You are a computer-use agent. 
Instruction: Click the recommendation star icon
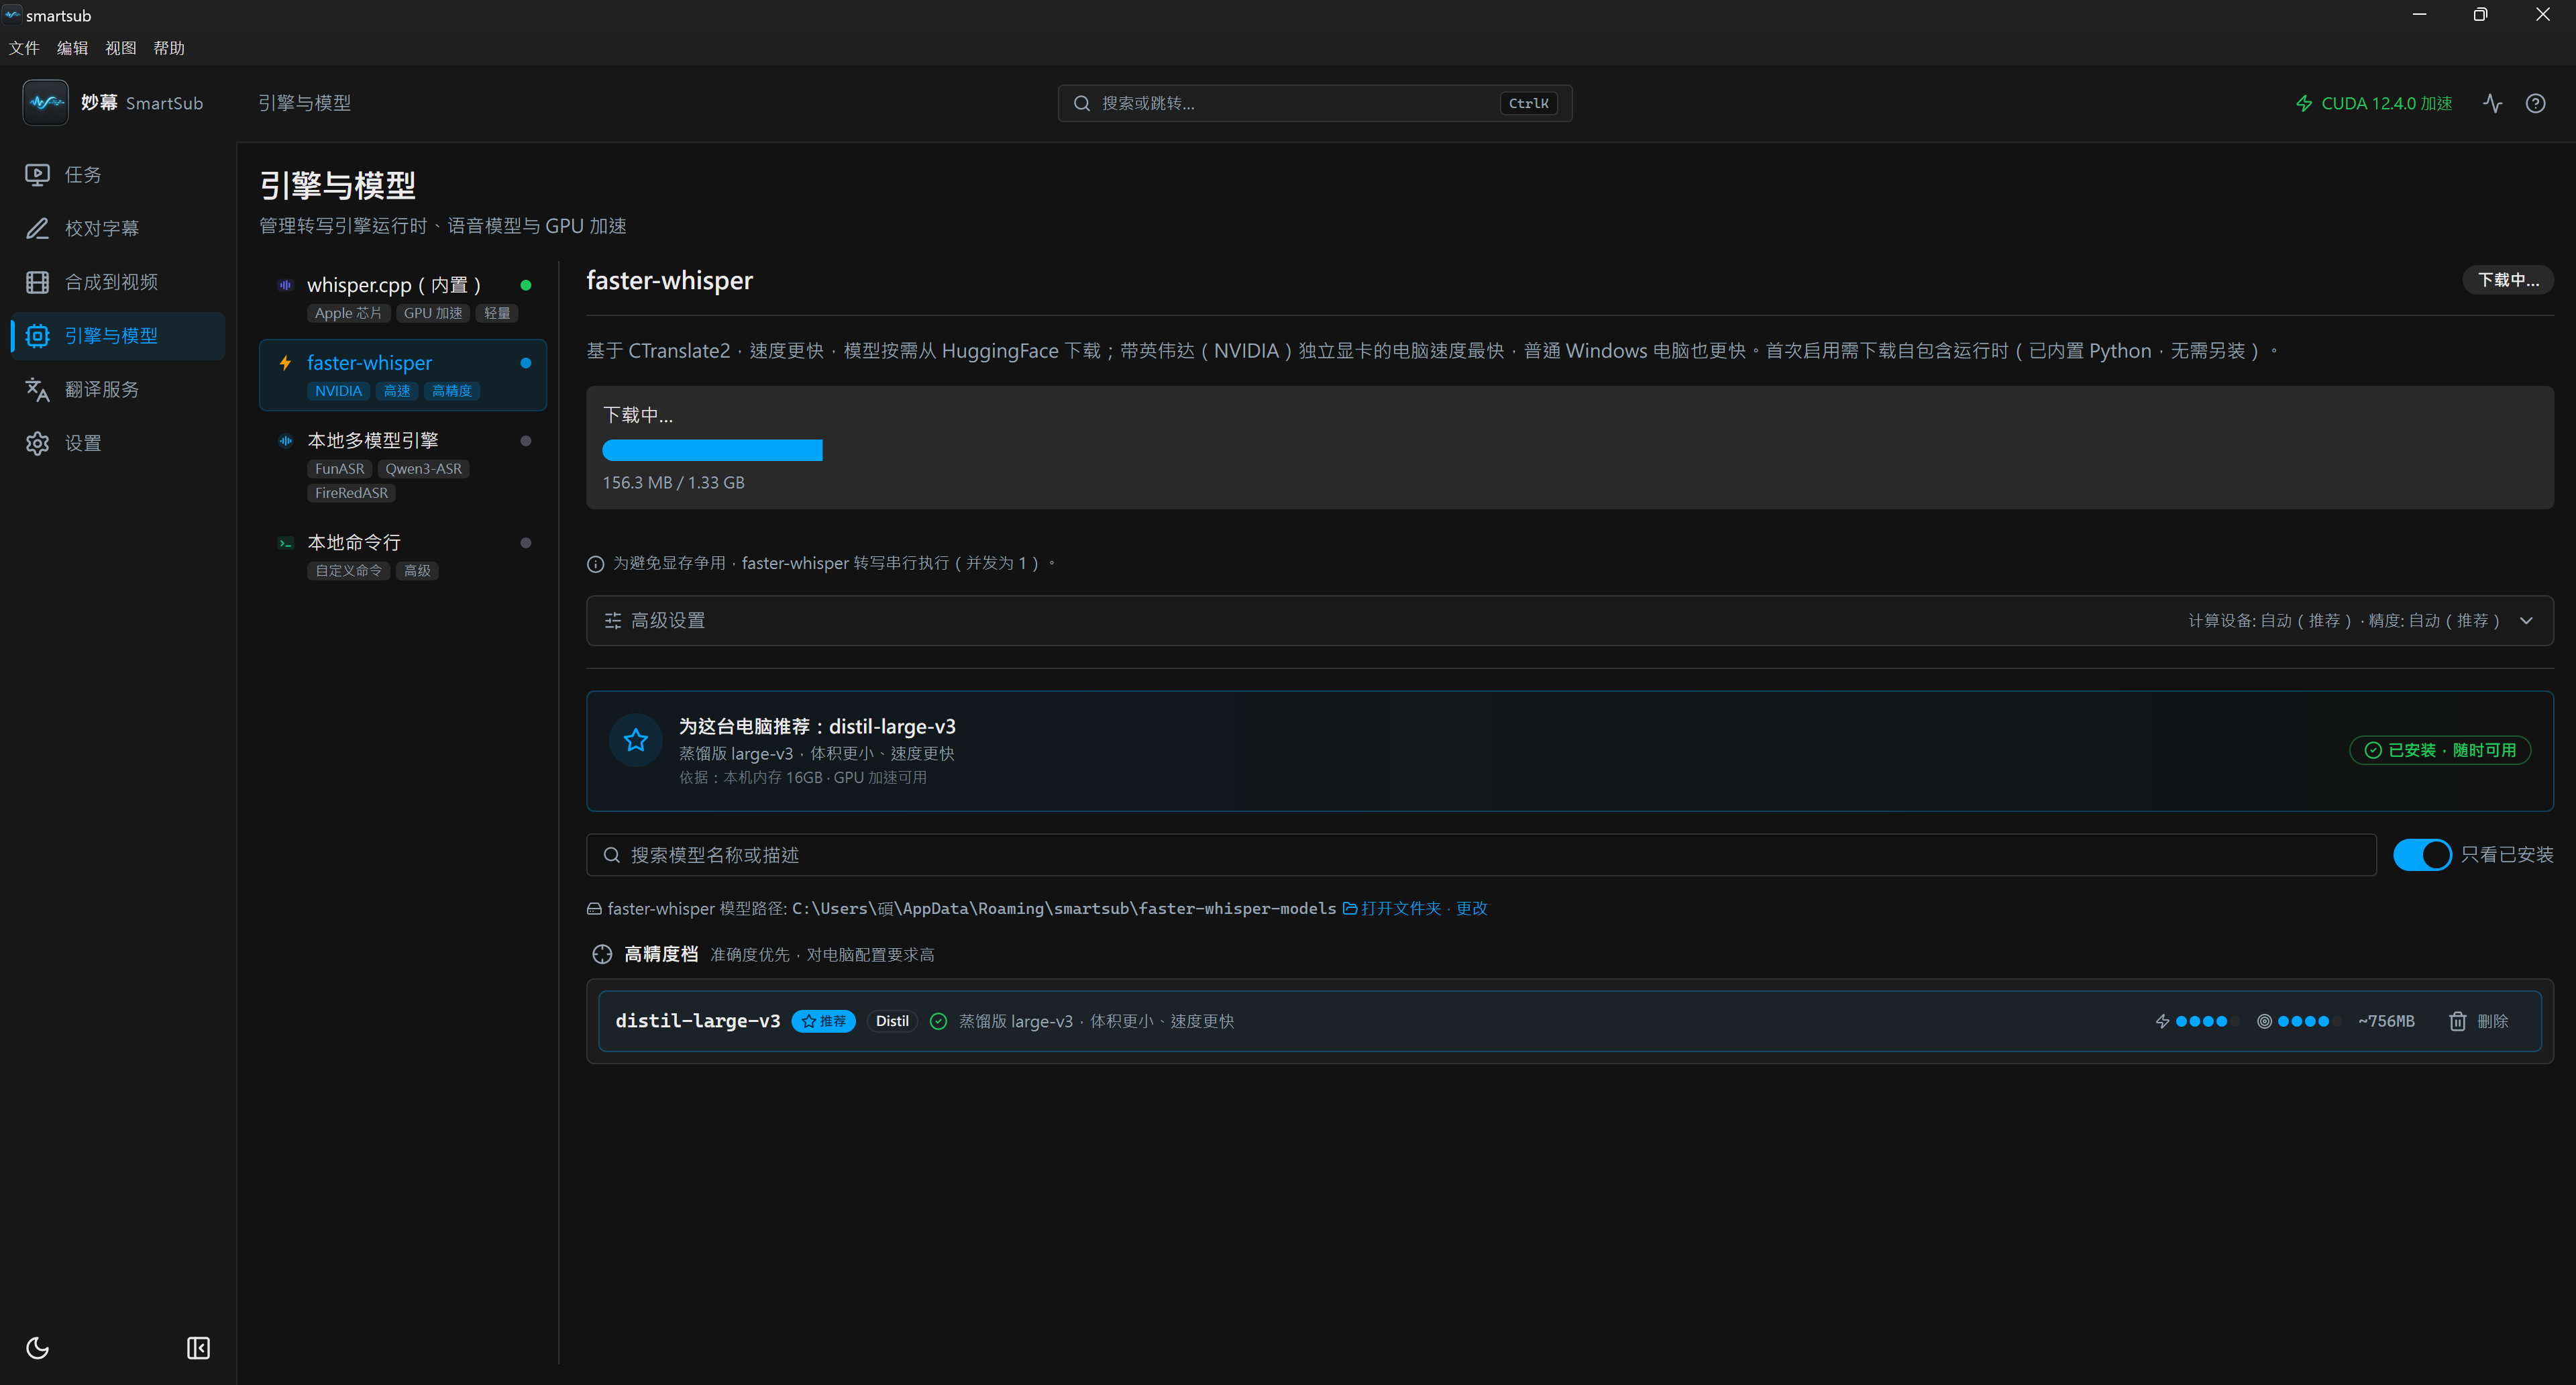click(x=635, y=740)
